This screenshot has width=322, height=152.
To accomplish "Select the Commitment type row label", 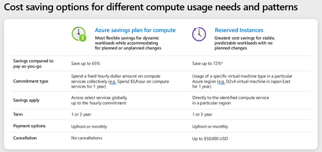I will tap(30, 81).
